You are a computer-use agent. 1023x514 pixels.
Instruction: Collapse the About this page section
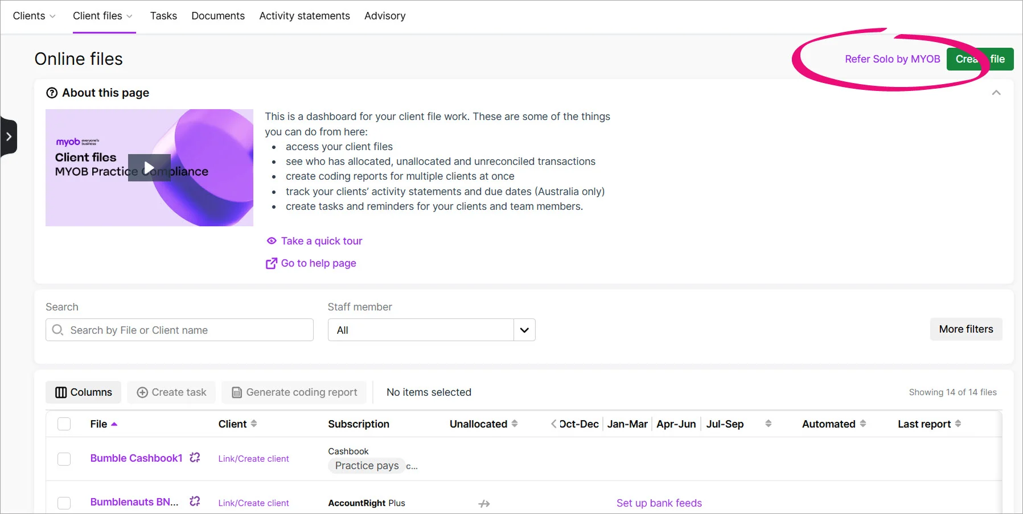pos(996,93)
